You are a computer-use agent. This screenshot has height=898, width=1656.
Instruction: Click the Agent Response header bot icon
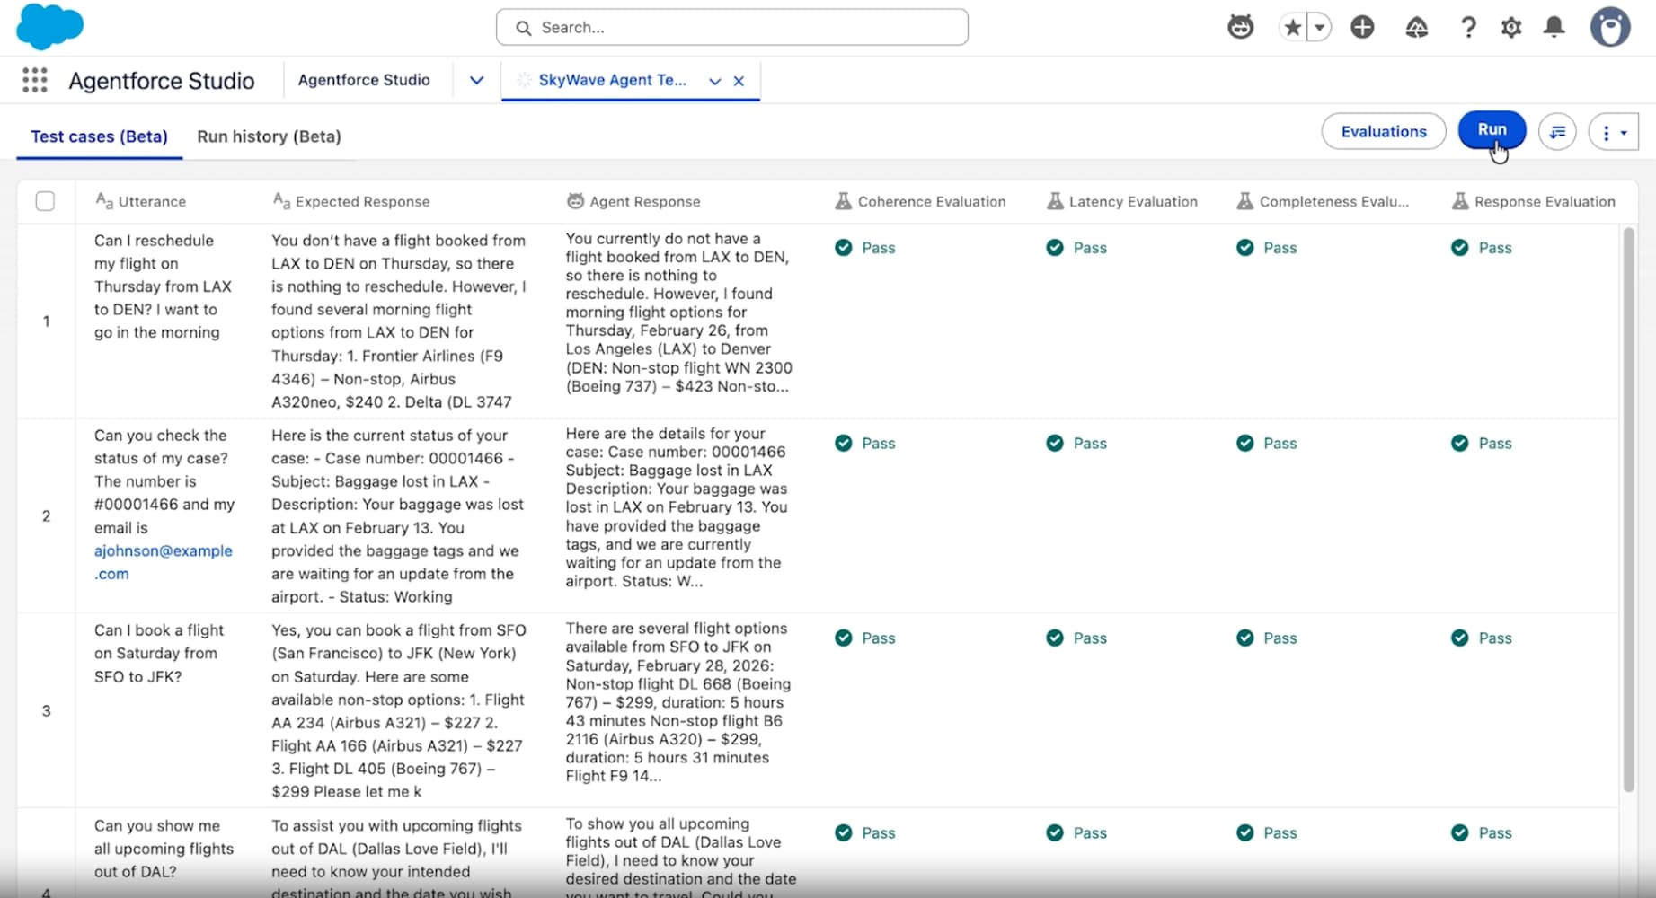pyautogui.click(x=575, y=201)
